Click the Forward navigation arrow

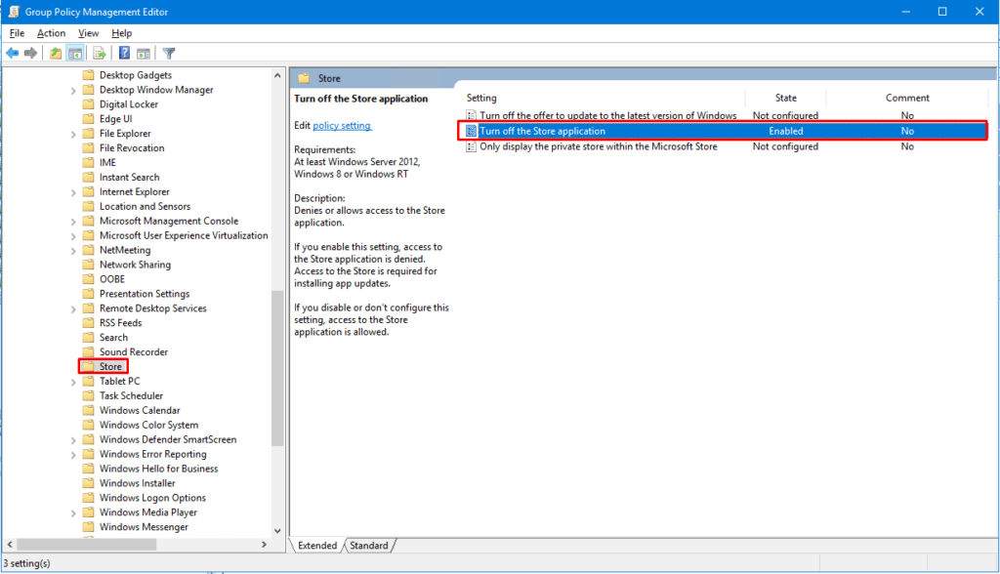pos(29,53)
